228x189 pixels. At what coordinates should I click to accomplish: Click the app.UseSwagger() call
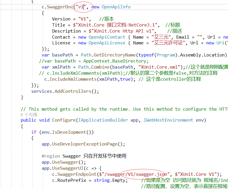[64, 162]
